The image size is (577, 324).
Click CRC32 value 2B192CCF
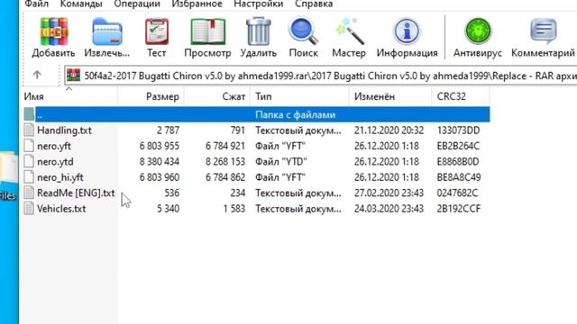459,209
